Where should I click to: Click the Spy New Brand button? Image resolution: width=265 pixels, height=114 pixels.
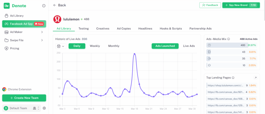tap(241, 5)
